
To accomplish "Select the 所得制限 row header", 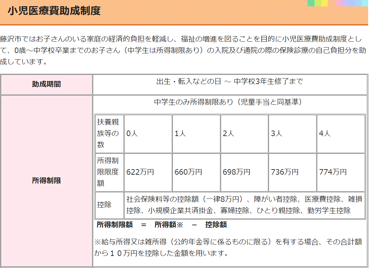I will (x=47, y=181).
